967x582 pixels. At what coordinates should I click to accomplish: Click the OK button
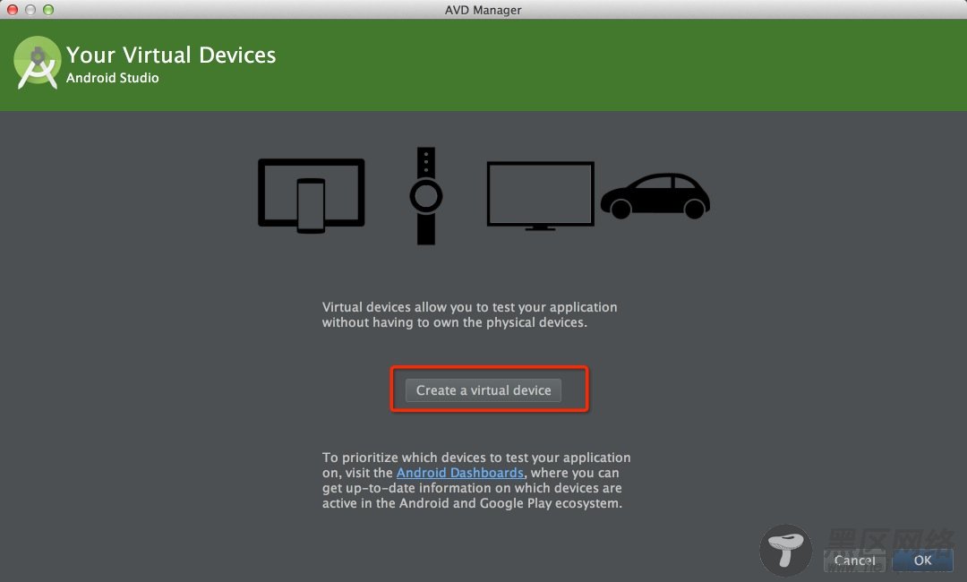tap(922, 560)
